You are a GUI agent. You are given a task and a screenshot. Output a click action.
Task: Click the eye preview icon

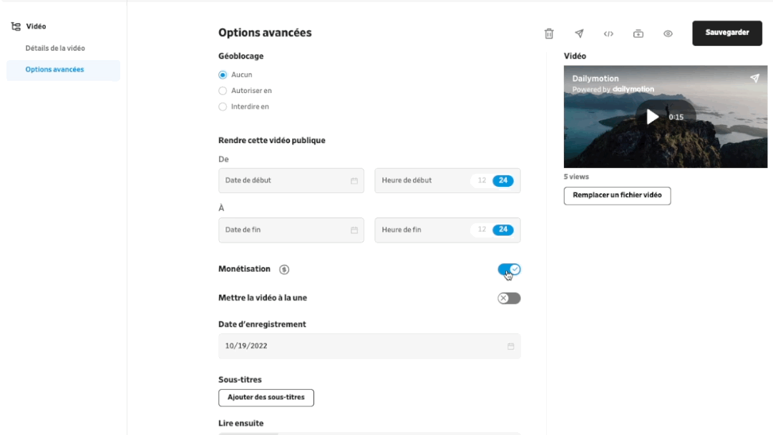(668, 34)
